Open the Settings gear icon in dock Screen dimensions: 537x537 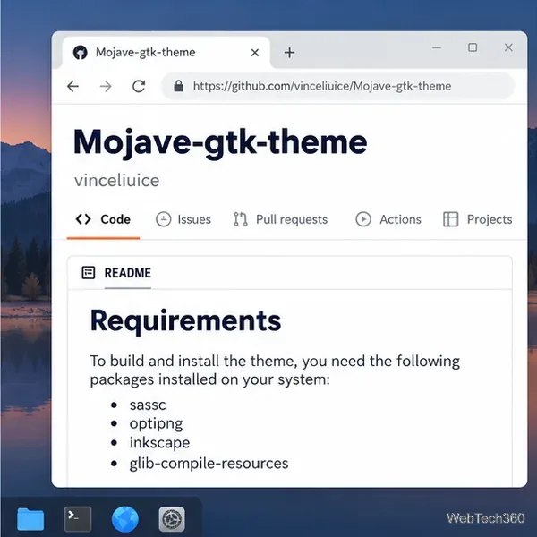pyautogui.click(x=172, y=519)
